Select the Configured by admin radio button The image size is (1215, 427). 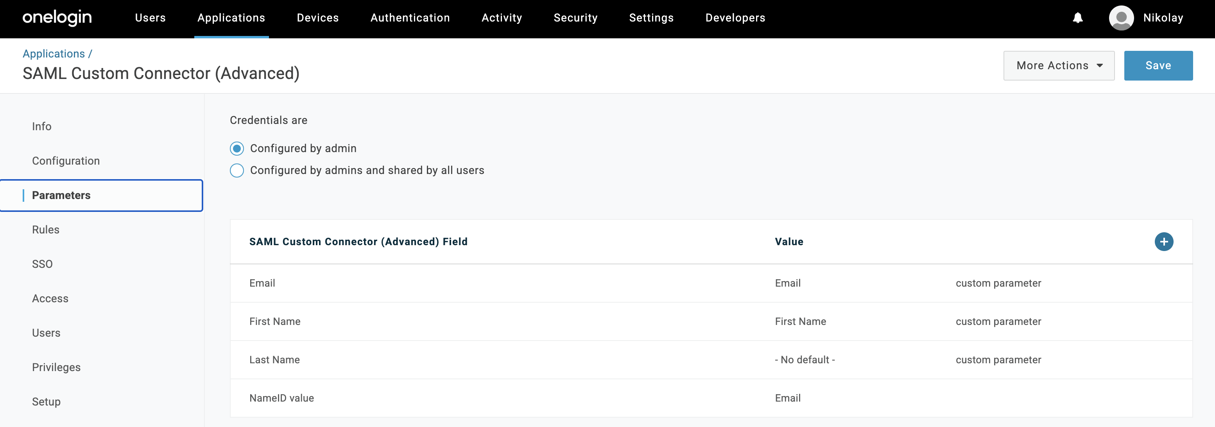237,149
